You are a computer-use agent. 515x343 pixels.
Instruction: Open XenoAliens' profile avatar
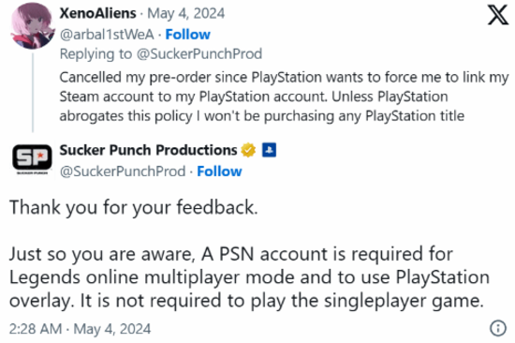(33, 26)
